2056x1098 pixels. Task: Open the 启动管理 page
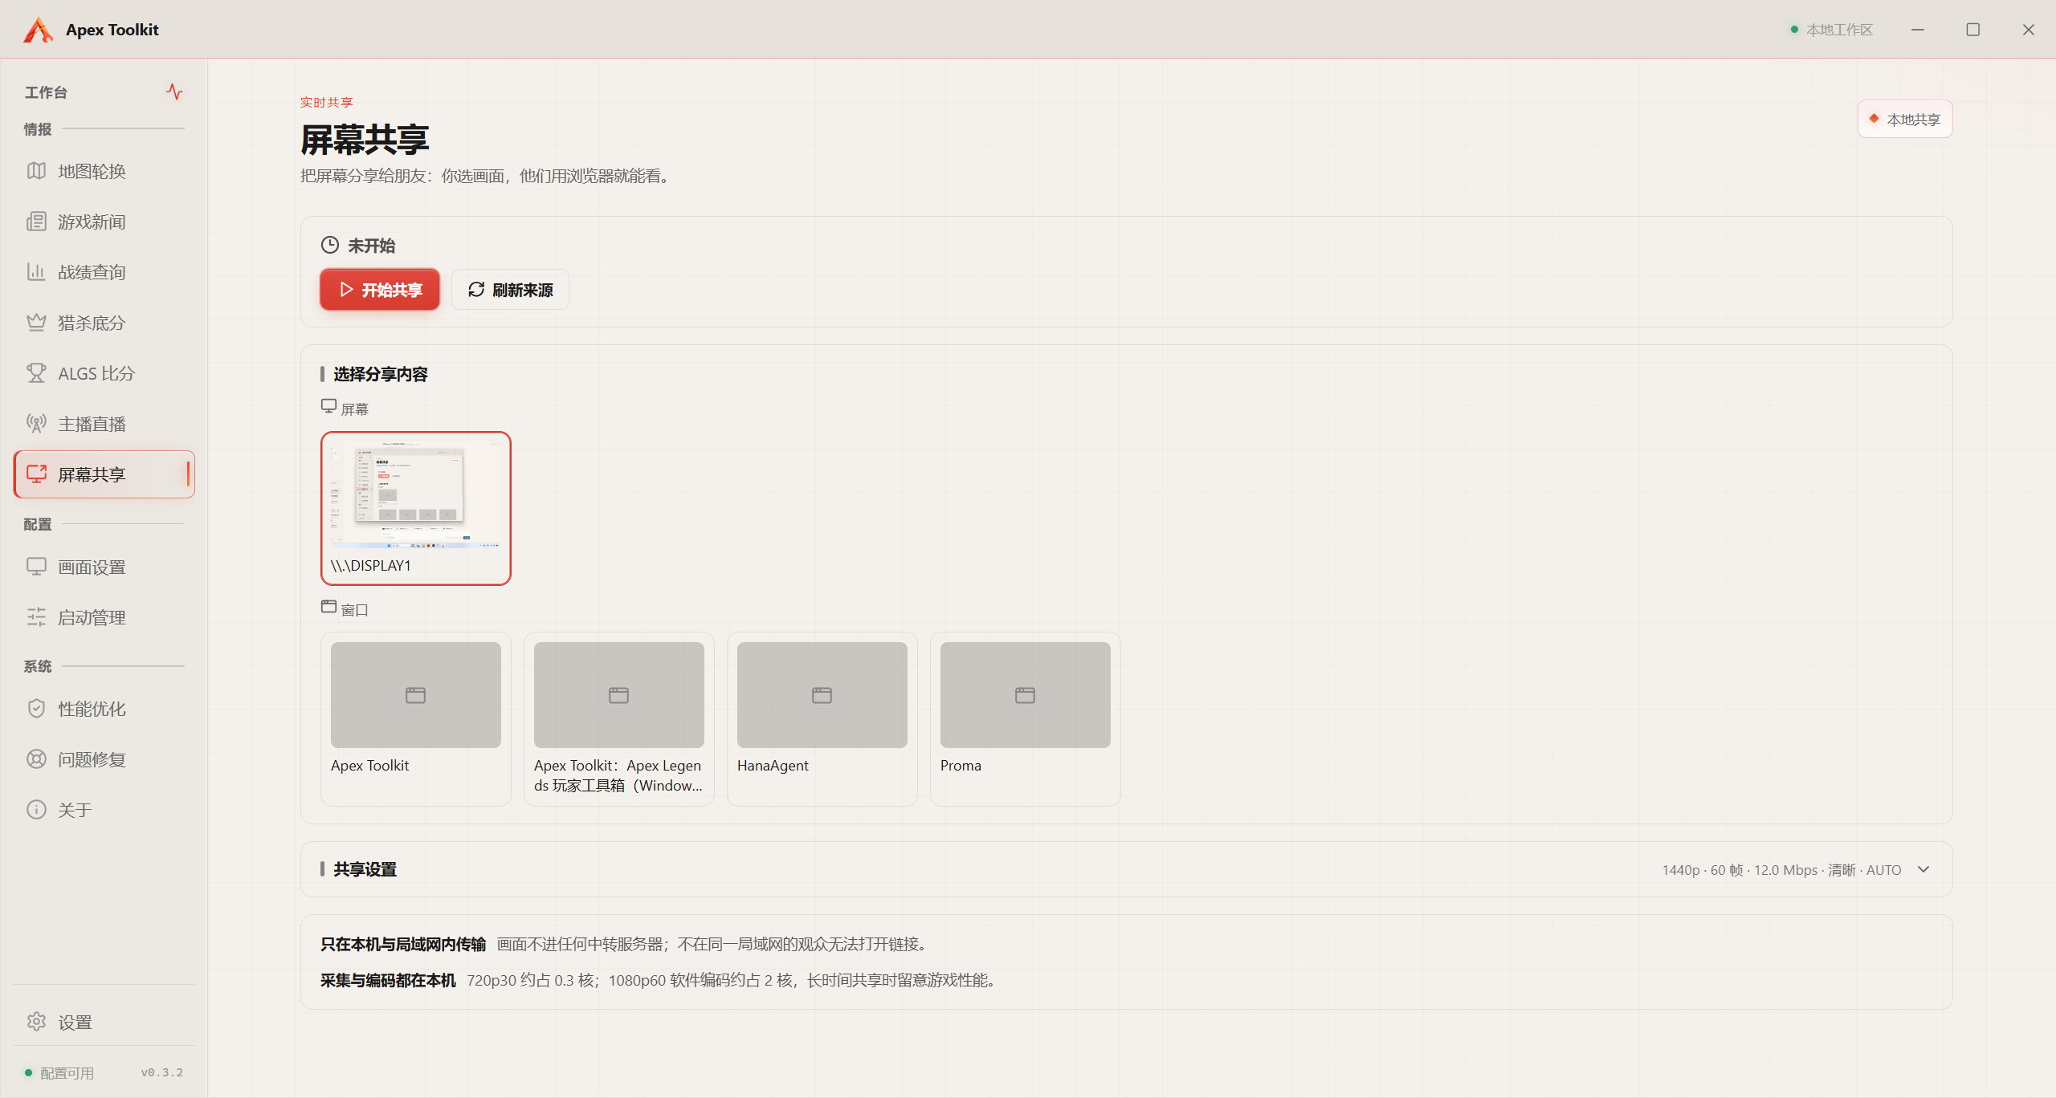point(104,617)
